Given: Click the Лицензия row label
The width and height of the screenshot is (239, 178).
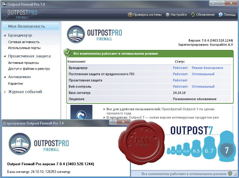Looking at the screenshot, I should point(76,99).
